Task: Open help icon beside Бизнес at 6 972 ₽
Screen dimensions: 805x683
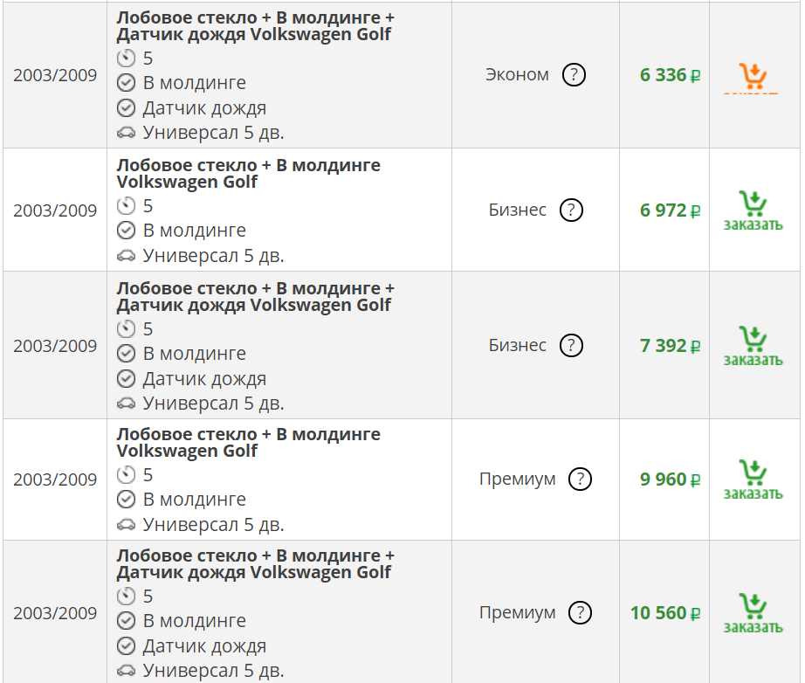Action: (x=571, y=210)
